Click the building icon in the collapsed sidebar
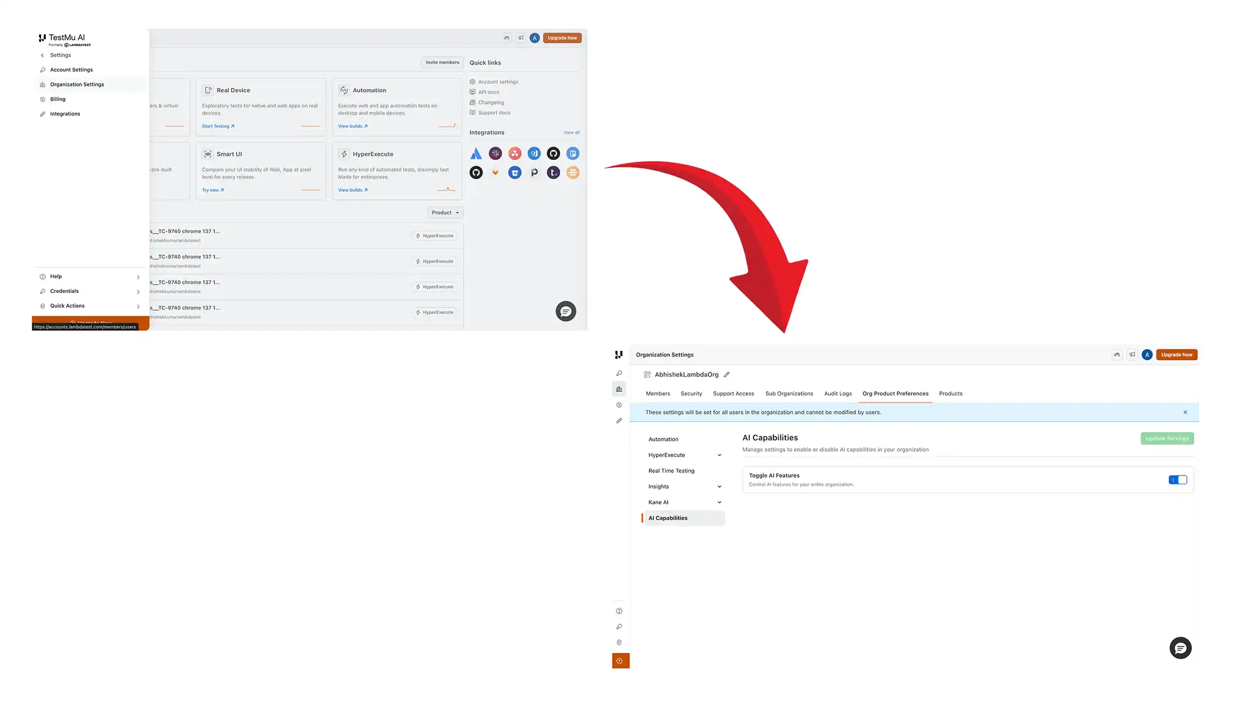Image resolution: width=1251 pixels, height=716 pixels. (619, 389)
